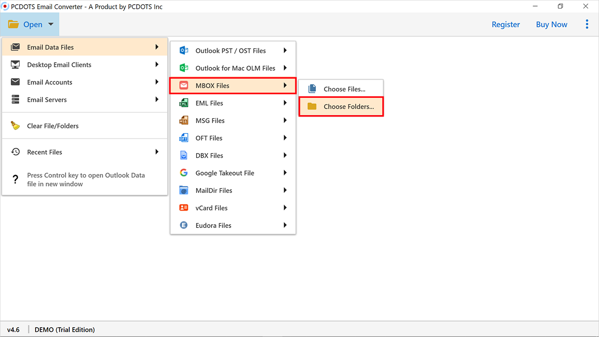Click the Register link
599x337 pixels.
tap(505, 24)
